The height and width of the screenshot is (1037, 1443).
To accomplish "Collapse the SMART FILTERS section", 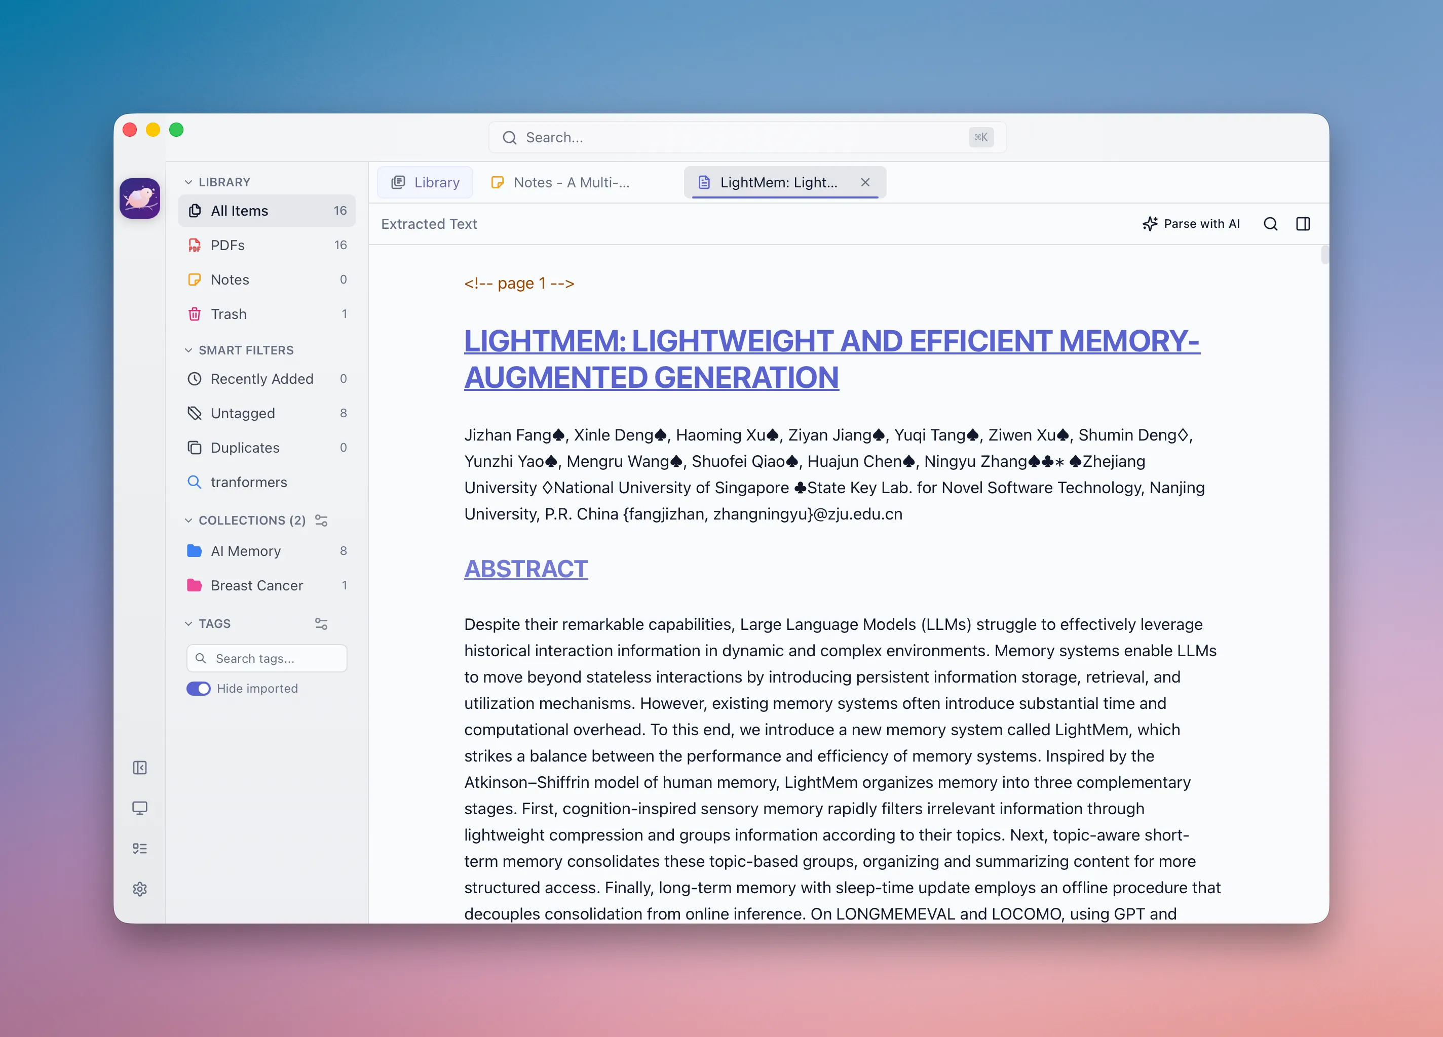I will (x=188, y=350).
